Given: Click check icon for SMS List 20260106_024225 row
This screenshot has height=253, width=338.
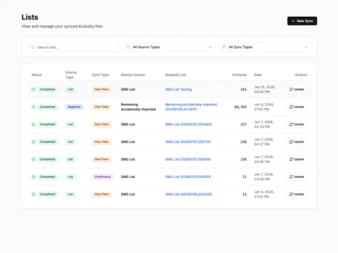Looking at the screenshot, I should (x=33, y=194).
